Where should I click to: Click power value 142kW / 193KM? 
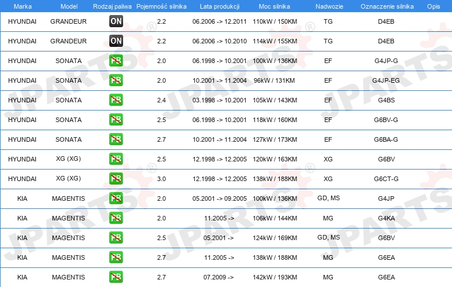[x=275, y=277]
